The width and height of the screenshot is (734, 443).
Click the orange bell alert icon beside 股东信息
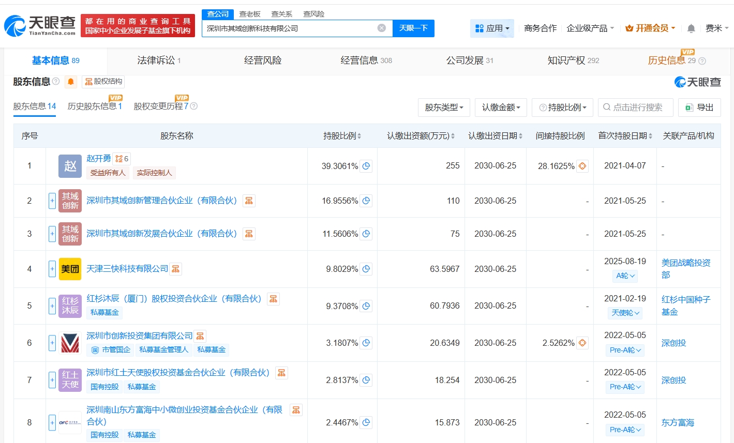[x=71, y=82]
